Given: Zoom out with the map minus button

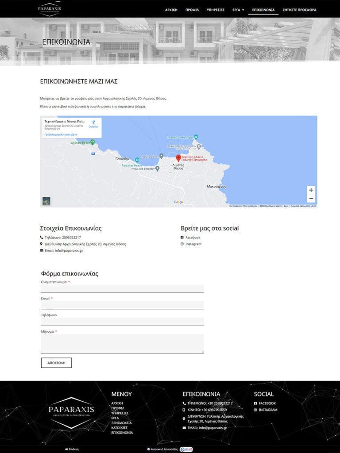Looking at the screenshot, I should pyautogui.click(x=311, y=199).
